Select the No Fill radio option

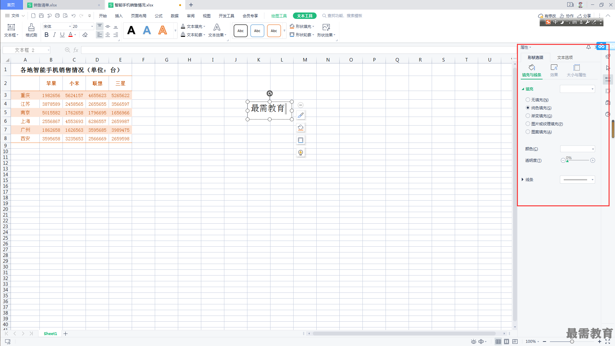point(528,100)
